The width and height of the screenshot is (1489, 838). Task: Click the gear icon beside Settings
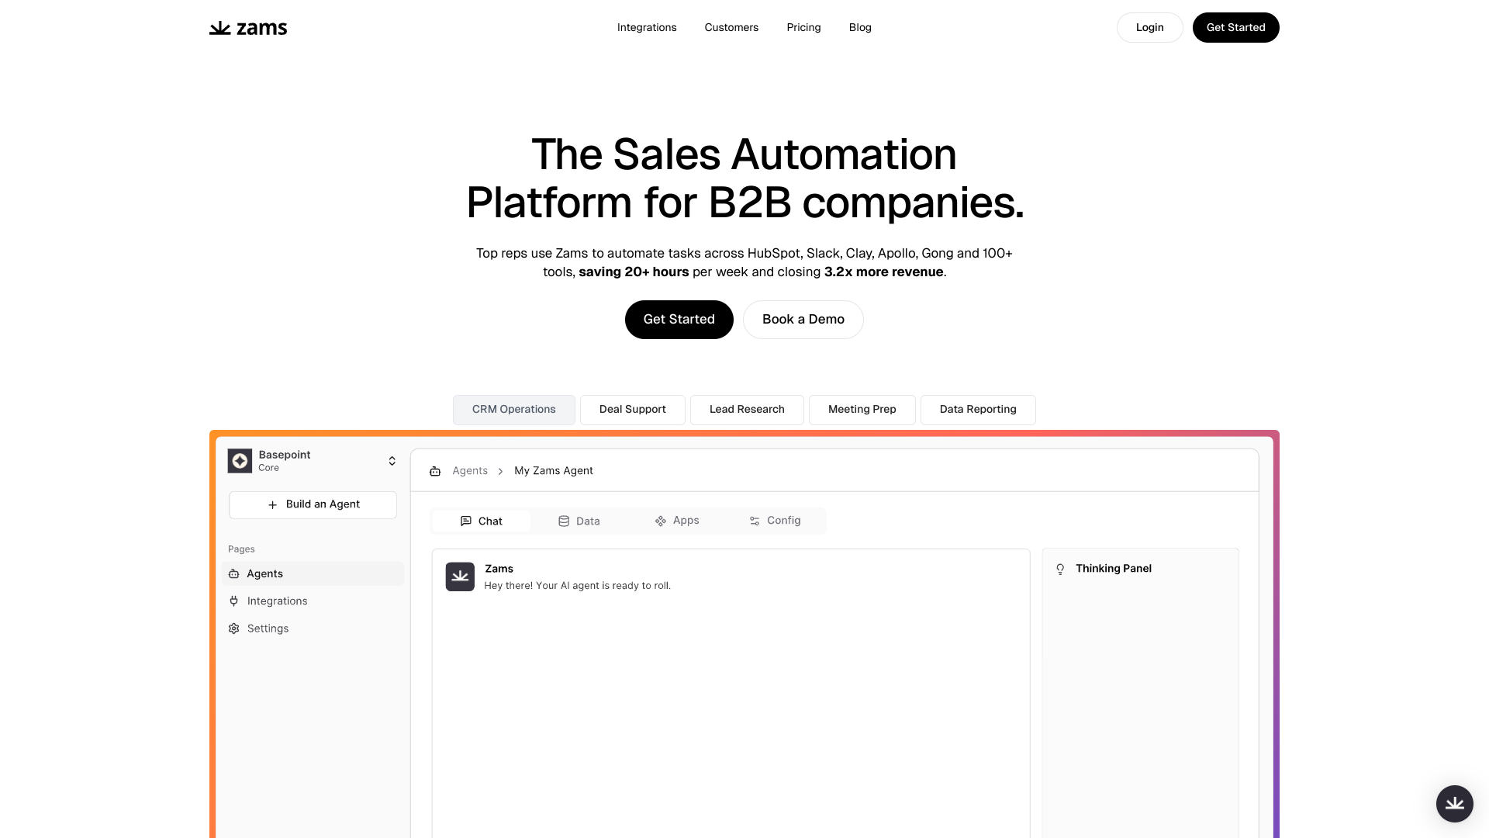coord(233,628)
